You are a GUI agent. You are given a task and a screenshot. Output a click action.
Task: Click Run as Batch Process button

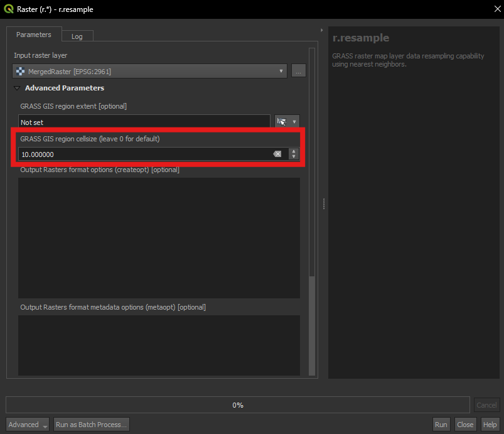click(x=92, y=425)
